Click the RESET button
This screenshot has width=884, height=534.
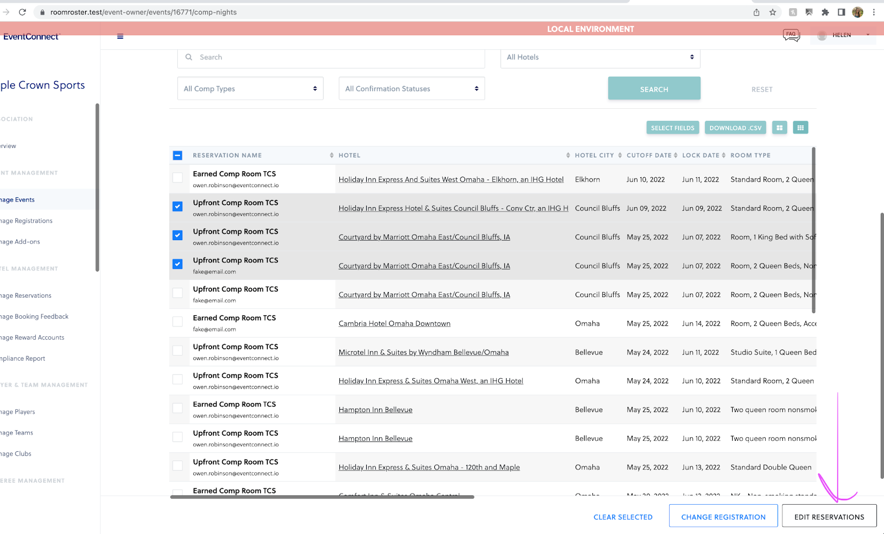click(762, 89)
